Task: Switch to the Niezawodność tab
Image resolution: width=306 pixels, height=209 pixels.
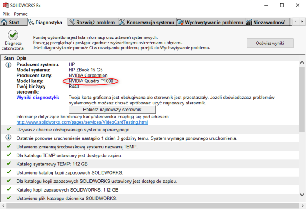Action: coord(268,22)
